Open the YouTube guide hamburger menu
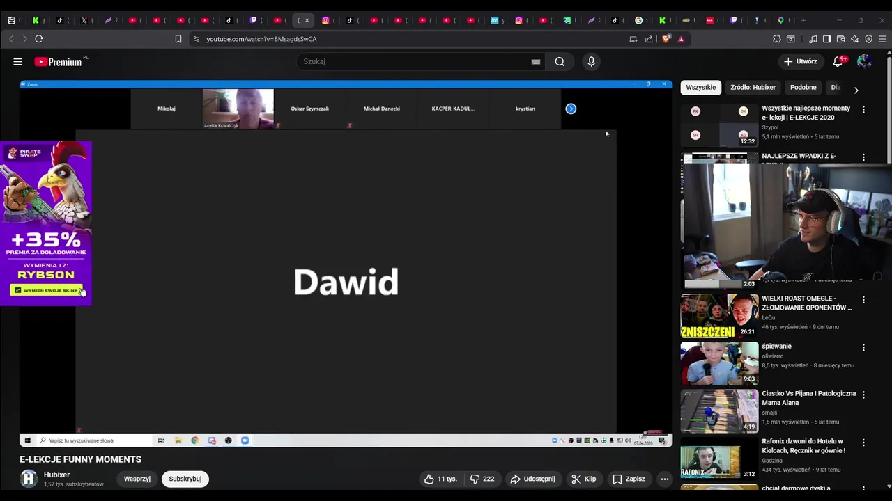This screenshot has width=892, height=501. (17, 62)
